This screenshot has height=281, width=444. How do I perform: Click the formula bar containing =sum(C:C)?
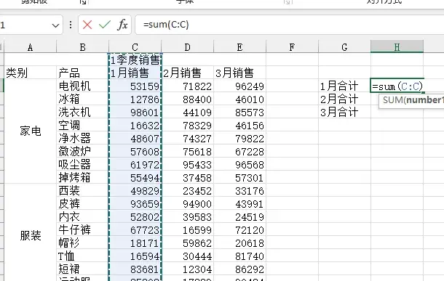289,25
